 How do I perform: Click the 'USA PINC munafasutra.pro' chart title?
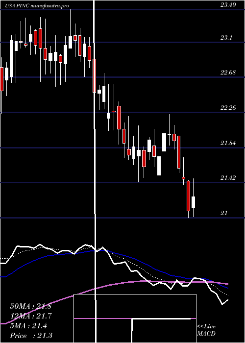pos(37,6)
